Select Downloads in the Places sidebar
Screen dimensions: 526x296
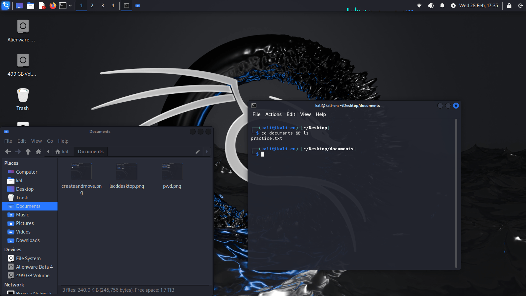click(x=30, y=240)
